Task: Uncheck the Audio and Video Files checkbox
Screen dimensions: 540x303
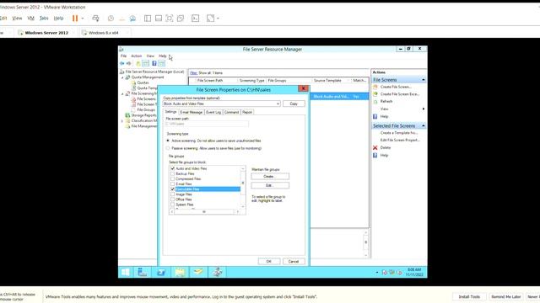Action: [x=172, y=168]
